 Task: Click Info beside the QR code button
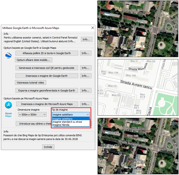tap(85, 68)
